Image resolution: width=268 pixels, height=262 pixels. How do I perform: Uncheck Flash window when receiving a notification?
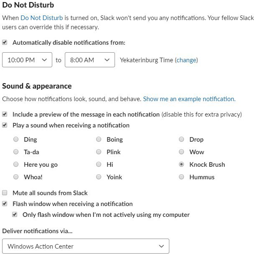[x=5, y=203]
